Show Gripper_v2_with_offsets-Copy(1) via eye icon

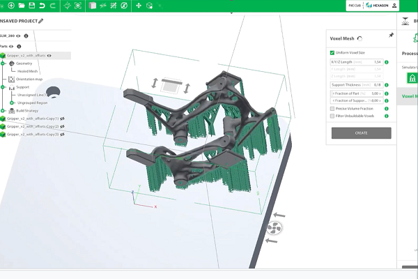[x=62, y=119]
